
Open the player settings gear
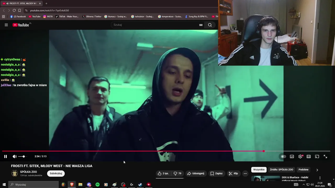pos(300,156)
